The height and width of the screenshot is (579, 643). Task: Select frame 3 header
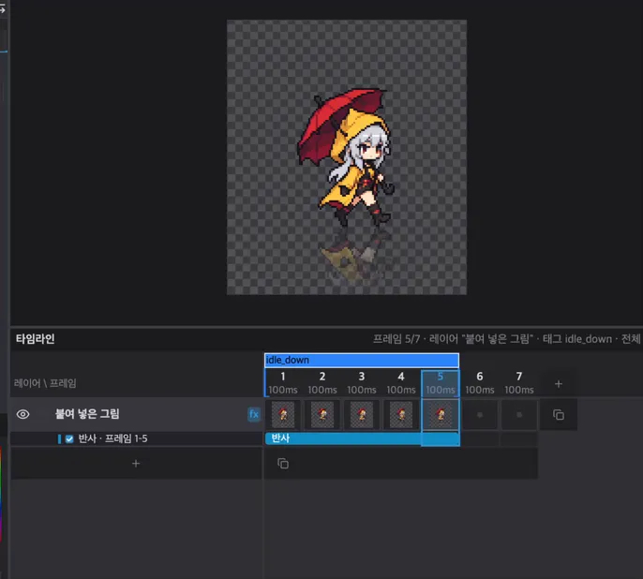pyautogui.click(x=362, y=383)
